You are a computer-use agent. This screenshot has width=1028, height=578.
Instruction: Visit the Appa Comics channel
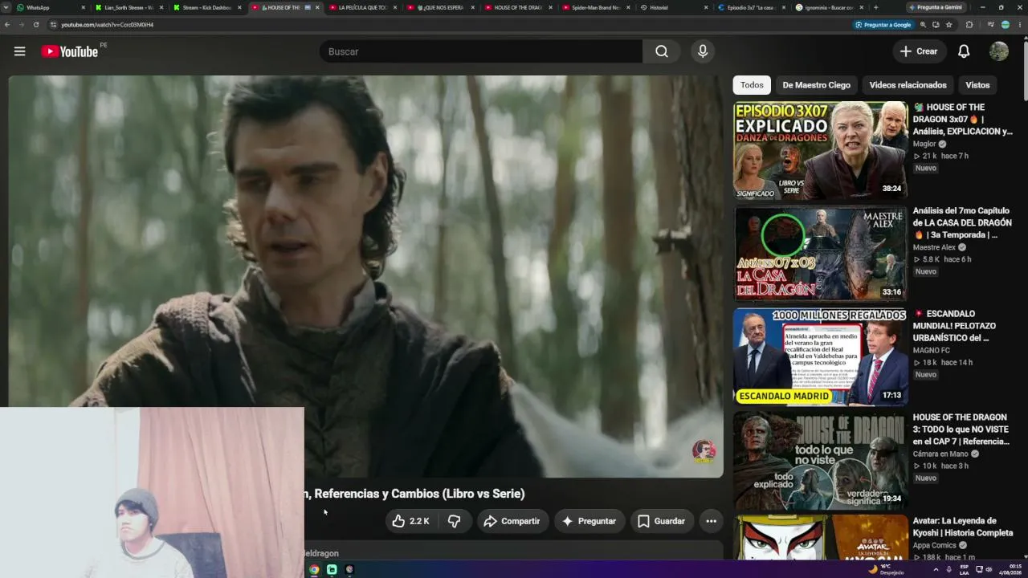935,546
